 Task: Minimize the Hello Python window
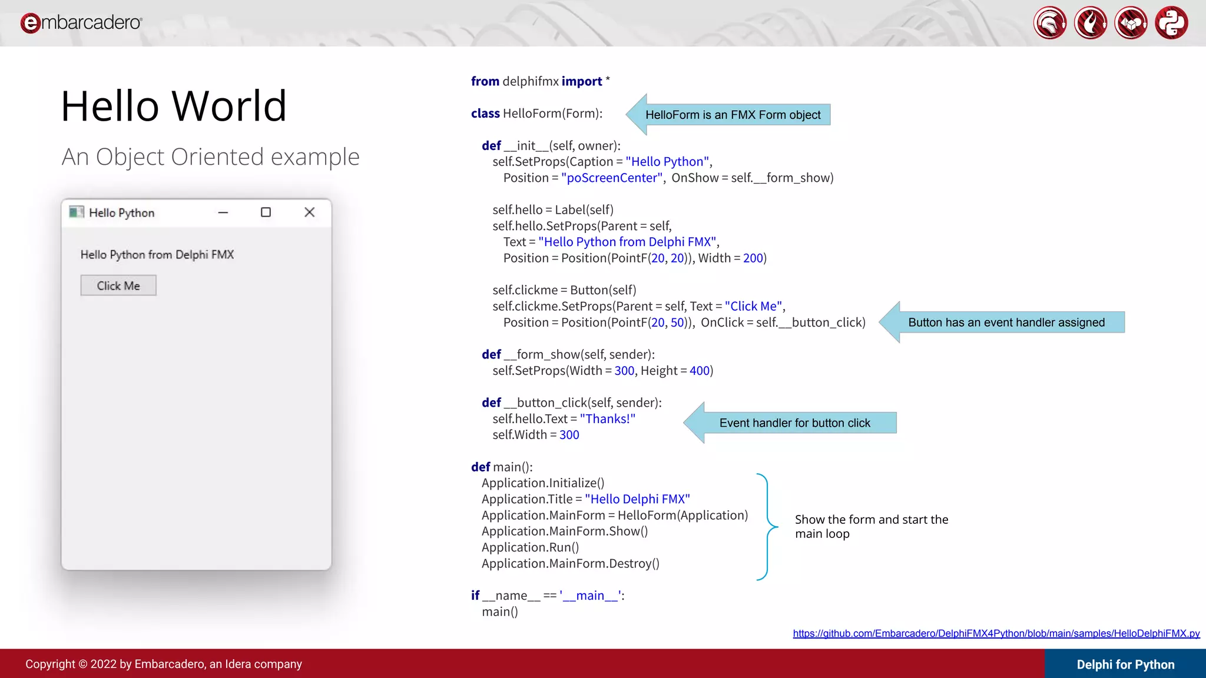223,212
